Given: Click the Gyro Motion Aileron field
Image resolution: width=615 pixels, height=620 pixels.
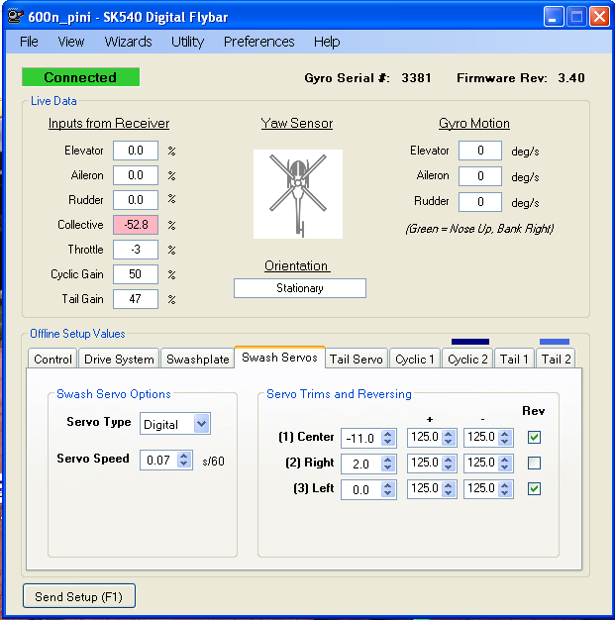Looking at the screenshot, I should [x=480, y=176].
